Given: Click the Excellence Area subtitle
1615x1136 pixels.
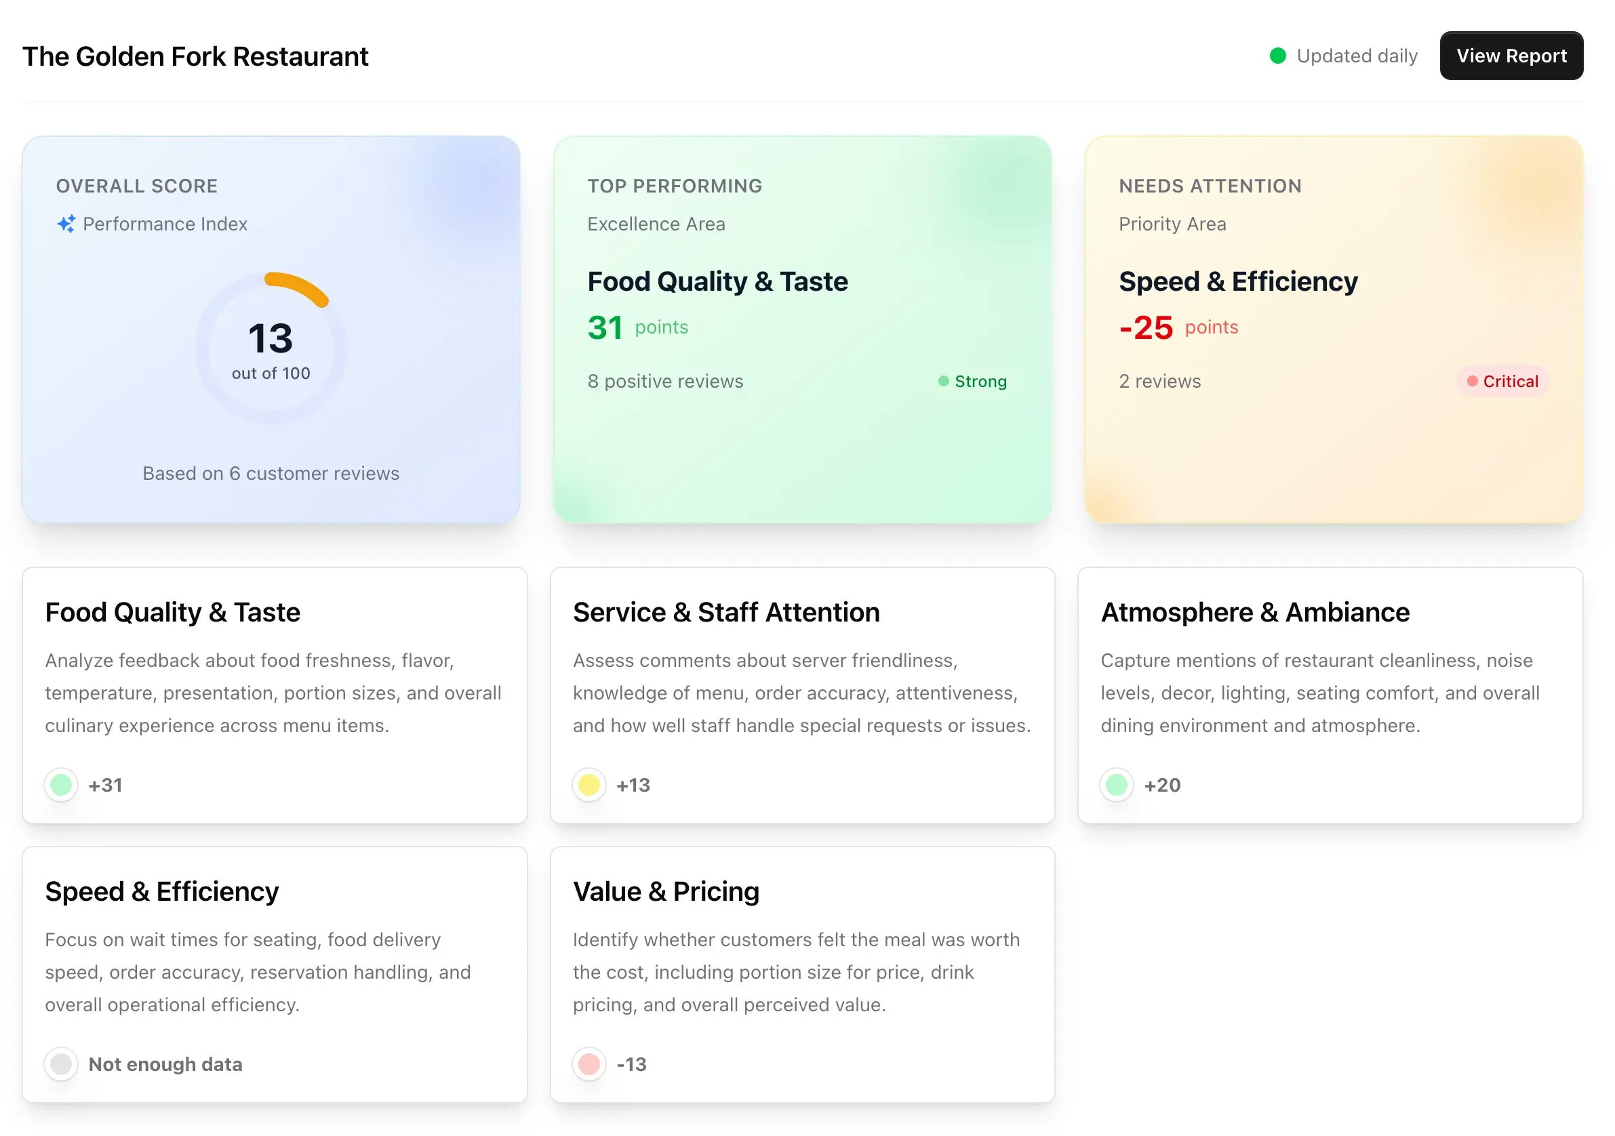Looking at the screenshot, I should coord(656,224).
